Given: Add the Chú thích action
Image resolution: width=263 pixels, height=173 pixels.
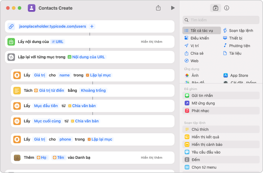Looking at the screenshot, I should coord(221,129).
